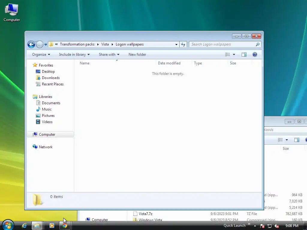This screenshot has width=307, height=230.
Task: Open the clock showing 9:08 PM
Action: point(292,226)
